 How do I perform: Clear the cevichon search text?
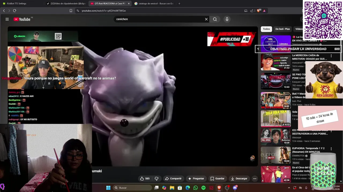coord(206,19)
